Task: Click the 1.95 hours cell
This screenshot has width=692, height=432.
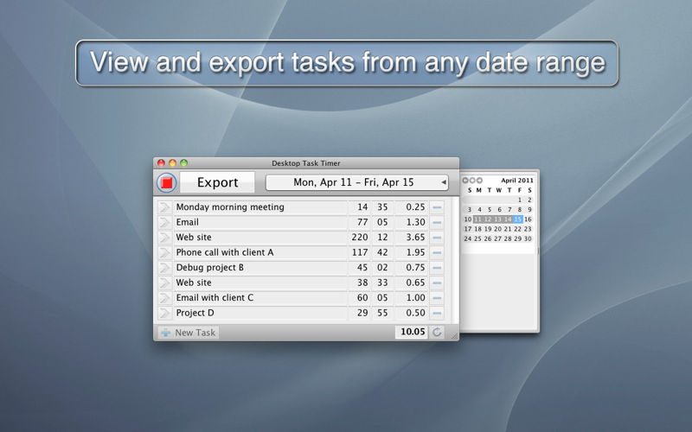Action: click(412, 252)
